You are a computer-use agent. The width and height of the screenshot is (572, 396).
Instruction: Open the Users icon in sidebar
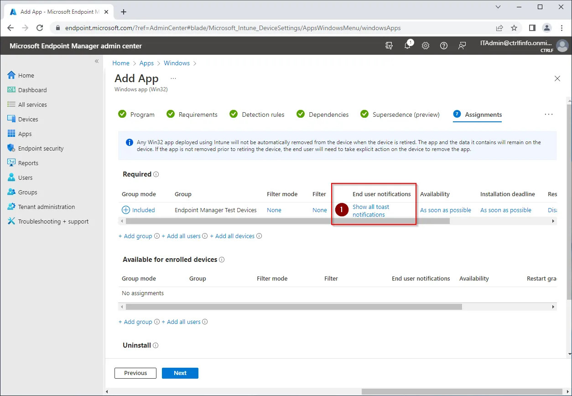(11, 177)
